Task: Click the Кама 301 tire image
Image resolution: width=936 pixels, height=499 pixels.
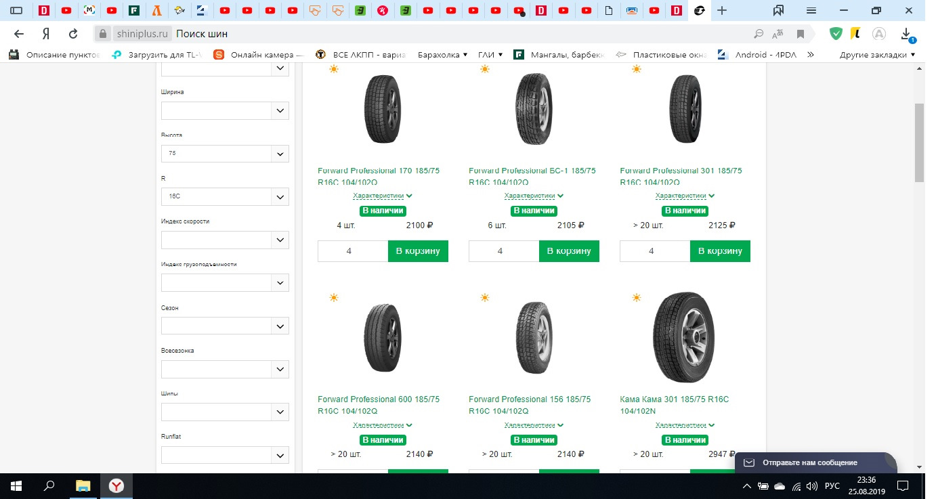Action: click(685, 338)
